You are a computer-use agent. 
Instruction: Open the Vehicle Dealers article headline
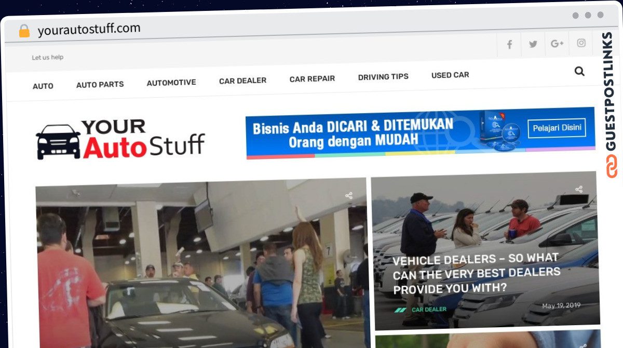[x=476, y=273]
